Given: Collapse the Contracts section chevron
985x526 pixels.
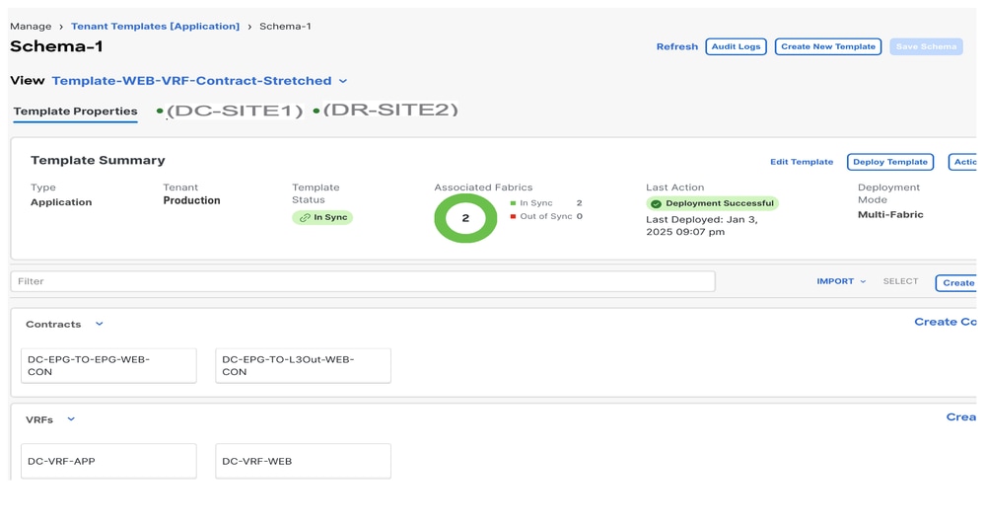Looking at the screenshot, I should 100,325.
